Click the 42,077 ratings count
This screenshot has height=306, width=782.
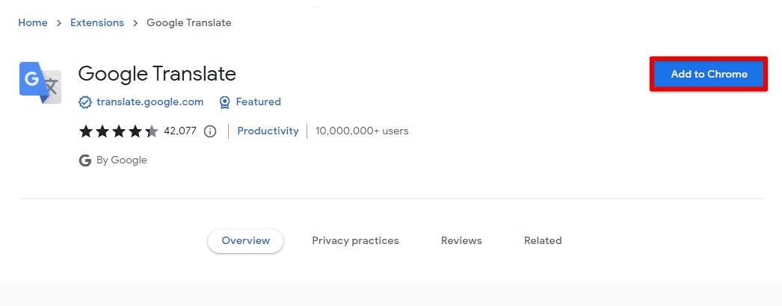[x=180, y=131]
